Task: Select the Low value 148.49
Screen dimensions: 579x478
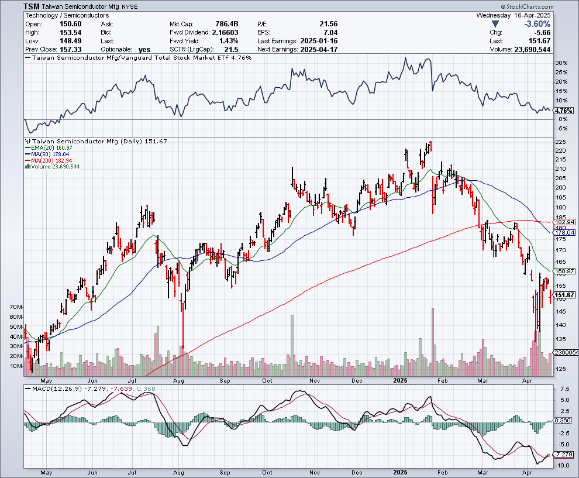Action: point(71,41)
